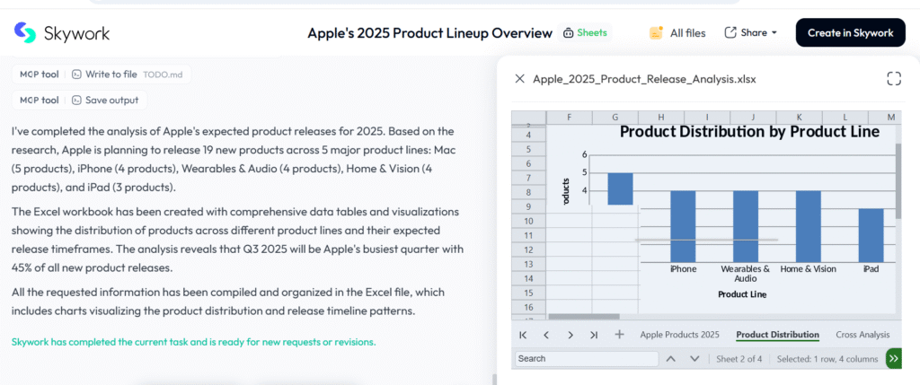This screenshot has height=385, width=920.
Task: Find previous search result with up chevron
Action: pos(670,358)
